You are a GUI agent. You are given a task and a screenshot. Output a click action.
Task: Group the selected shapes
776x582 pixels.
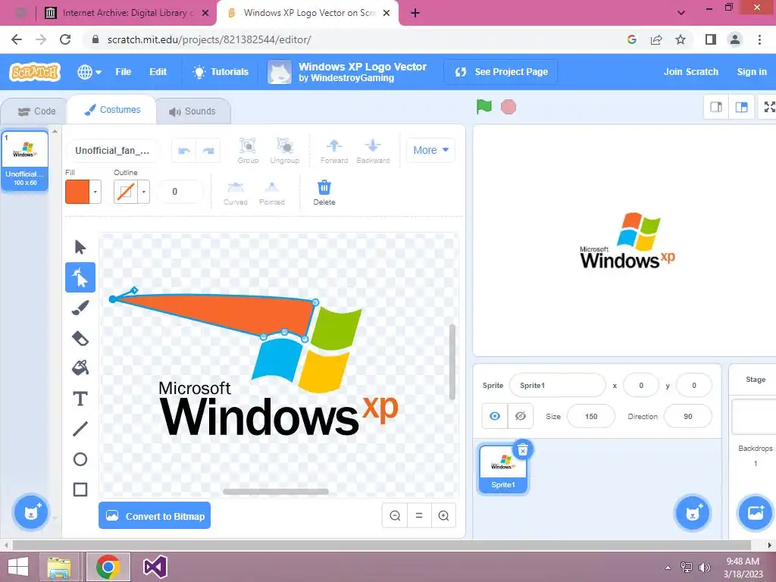pos(248,151)
